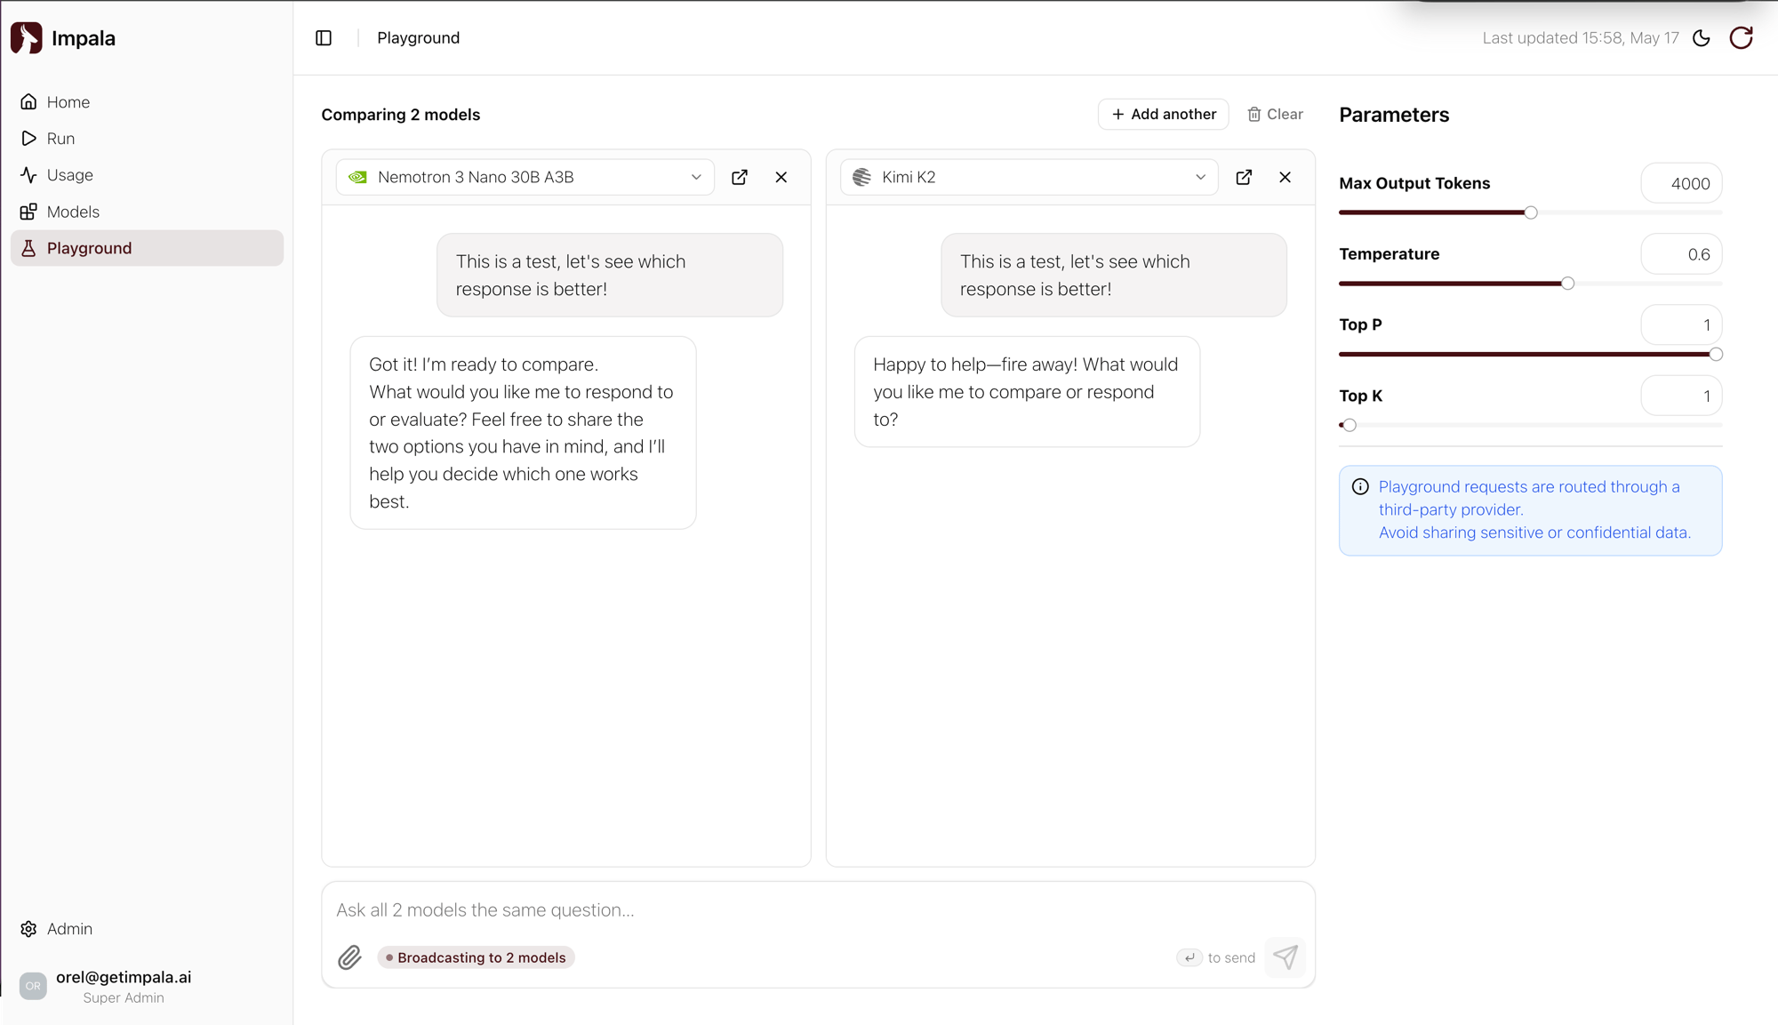
Task: Toggle the sidebar panel icon
Action: [324, 38]
